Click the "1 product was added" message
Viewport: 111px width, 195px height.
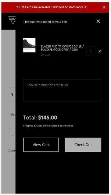(45, 22)
